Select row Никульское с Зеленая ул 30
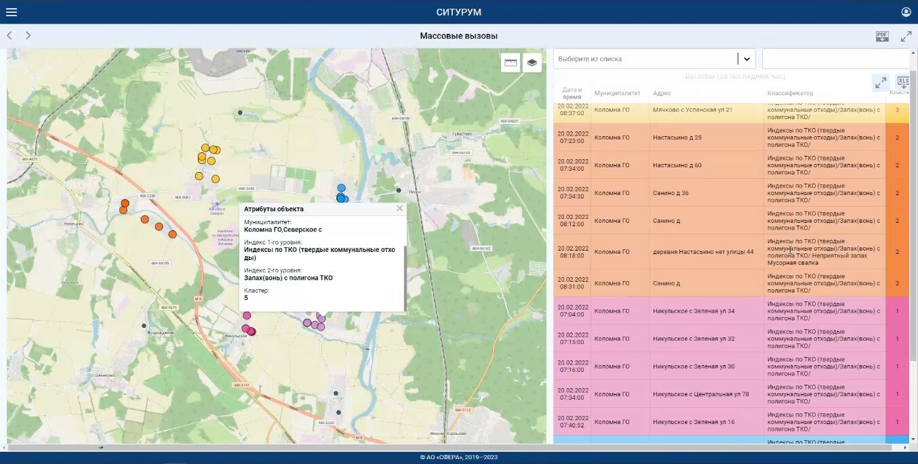918x464 pixels. [x=731, y=366]
